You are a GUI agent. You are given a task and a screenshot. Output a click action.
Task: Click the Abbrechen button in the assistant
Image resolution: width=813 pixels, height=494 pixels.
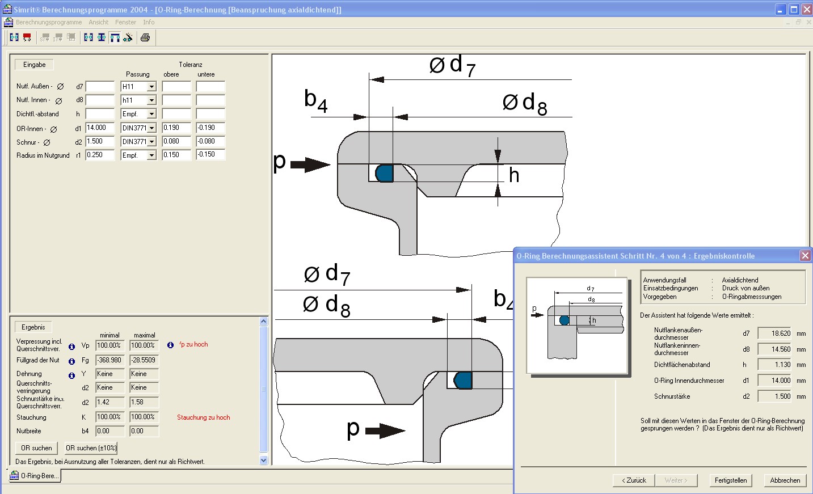[x=785, y=480]
